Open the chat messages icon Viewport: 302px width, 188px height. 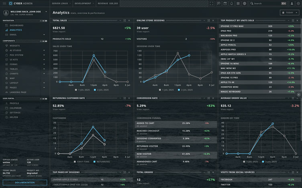tap(218, 3)
